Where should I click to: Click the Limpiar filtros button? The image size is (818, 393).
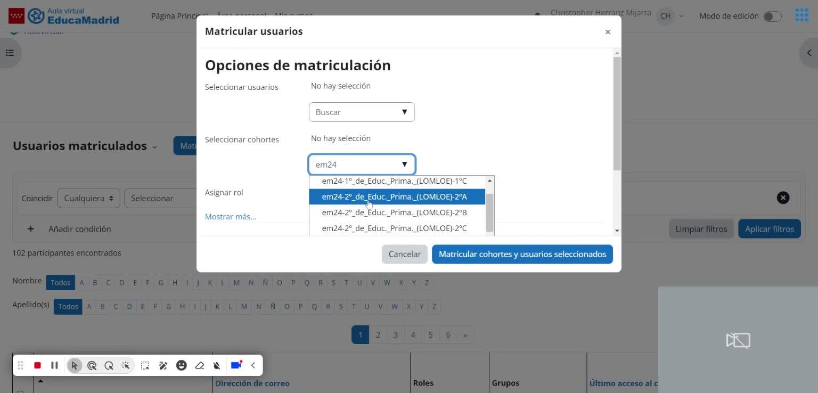pos(701,229)
